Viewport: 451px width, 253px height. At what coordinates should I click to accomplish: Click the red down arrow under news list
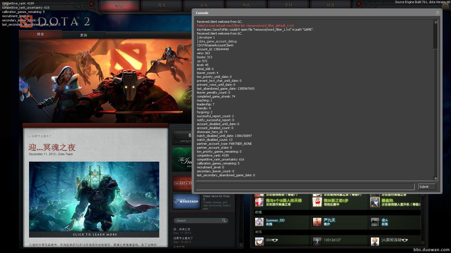point(241,245)
